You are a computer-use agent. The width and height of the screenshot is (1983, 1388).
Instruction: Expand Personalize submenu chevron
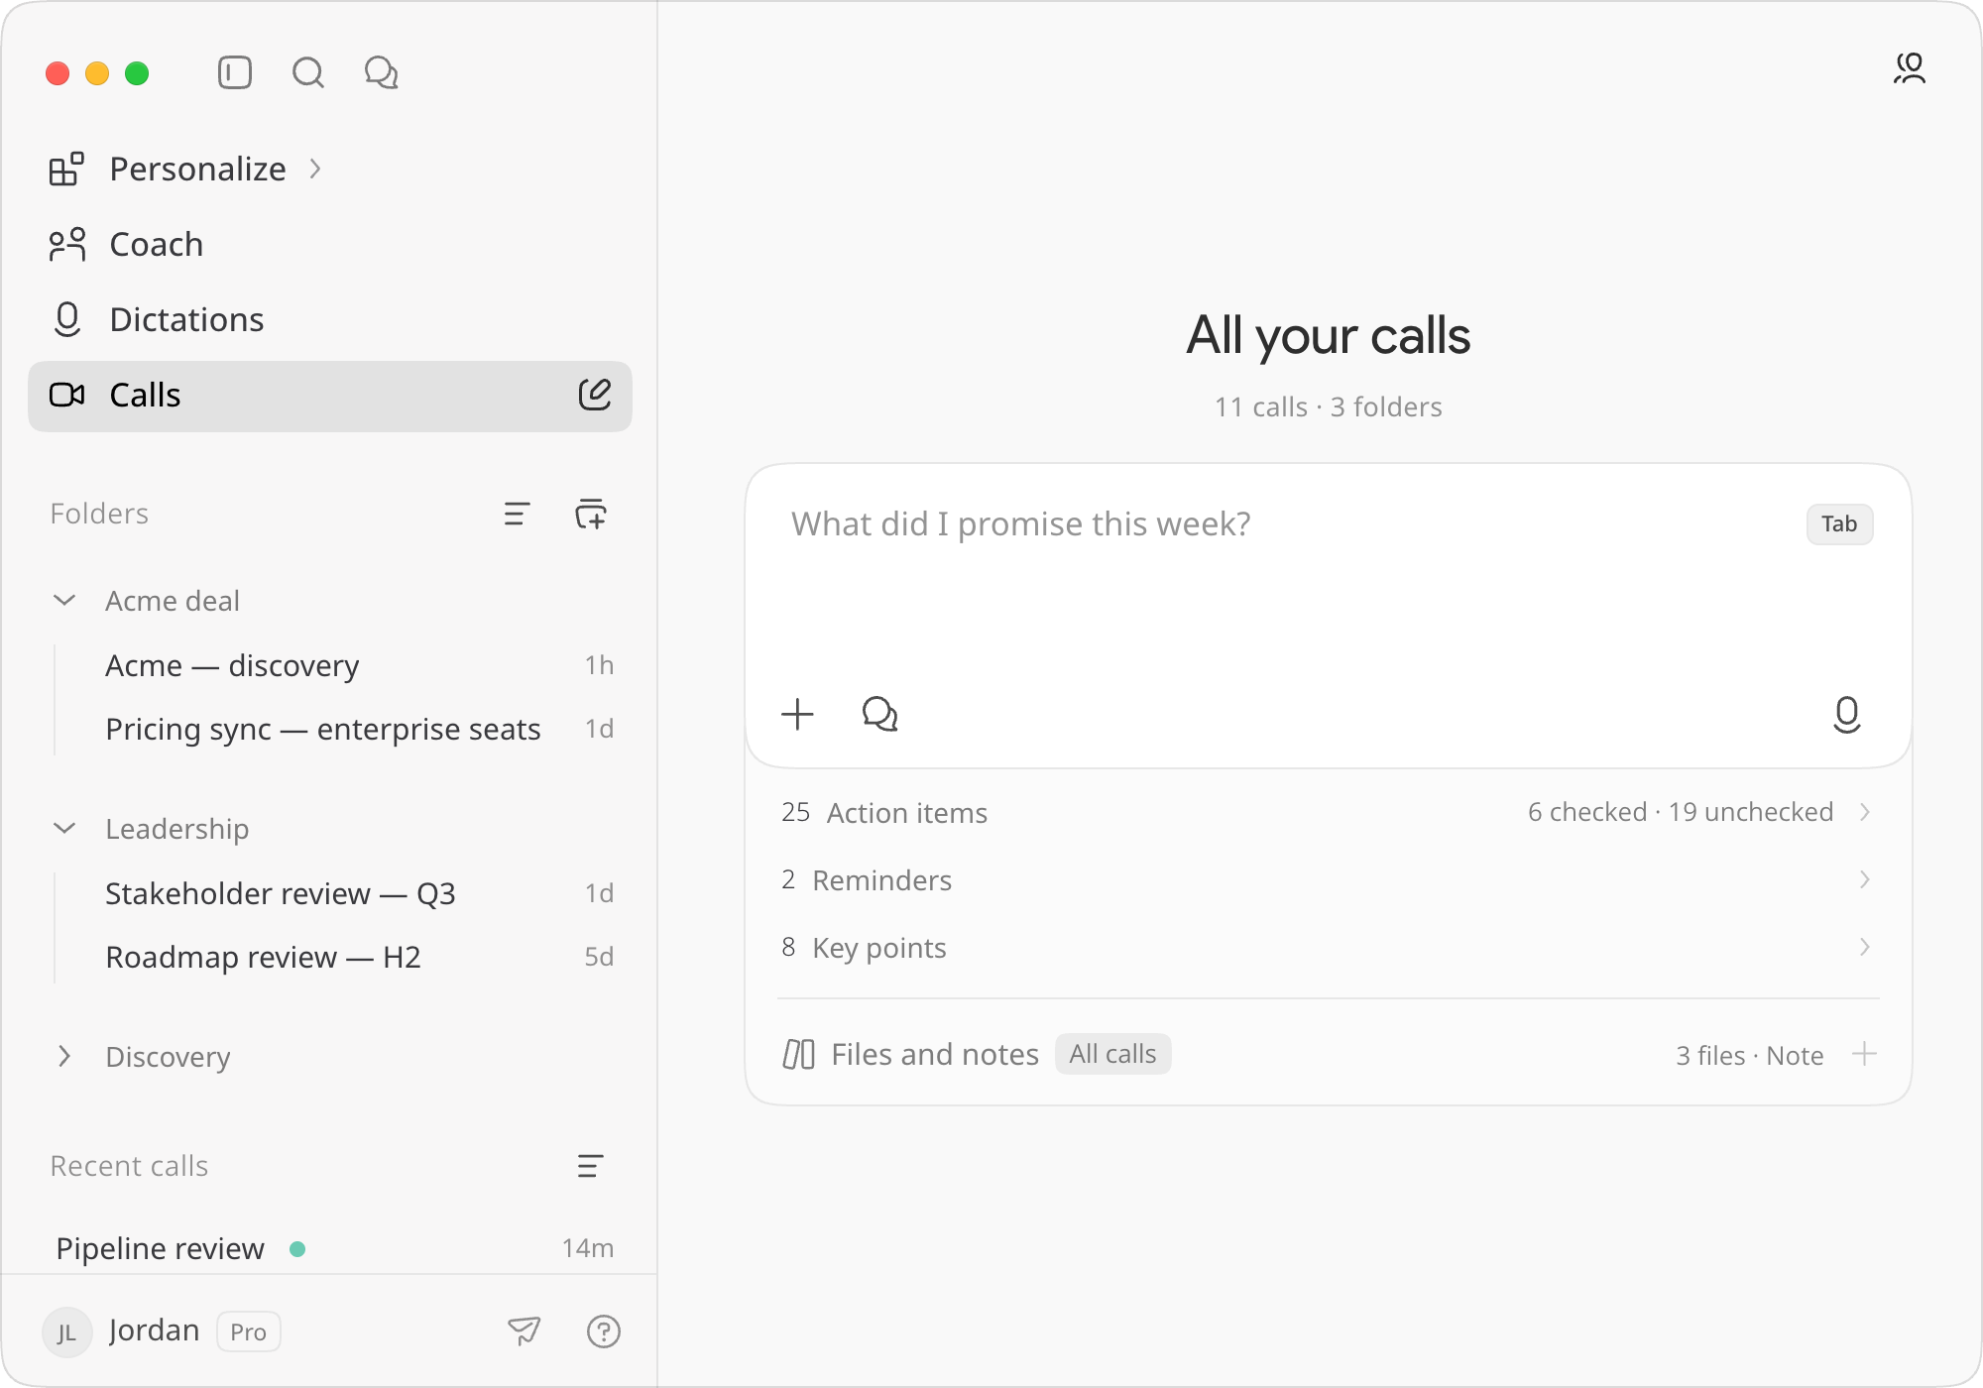click(315, 170)
